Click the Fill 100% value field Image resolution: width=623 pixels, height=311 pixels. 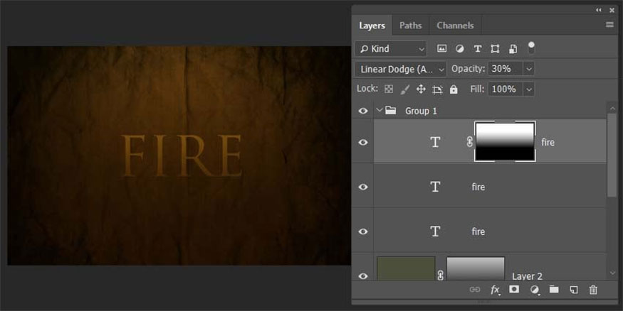point(504,89)
